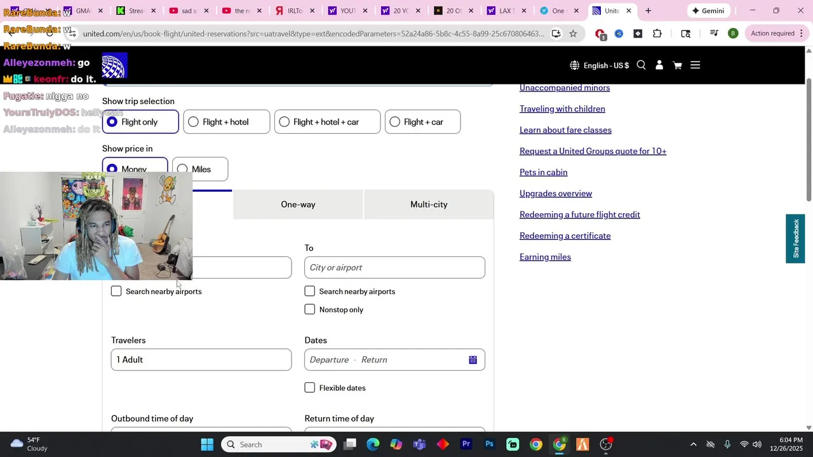This screenshot has width=813, height=457.
Task: Open the site search magnifier icon
Action: pyautogui.click(x=641, y=65)
